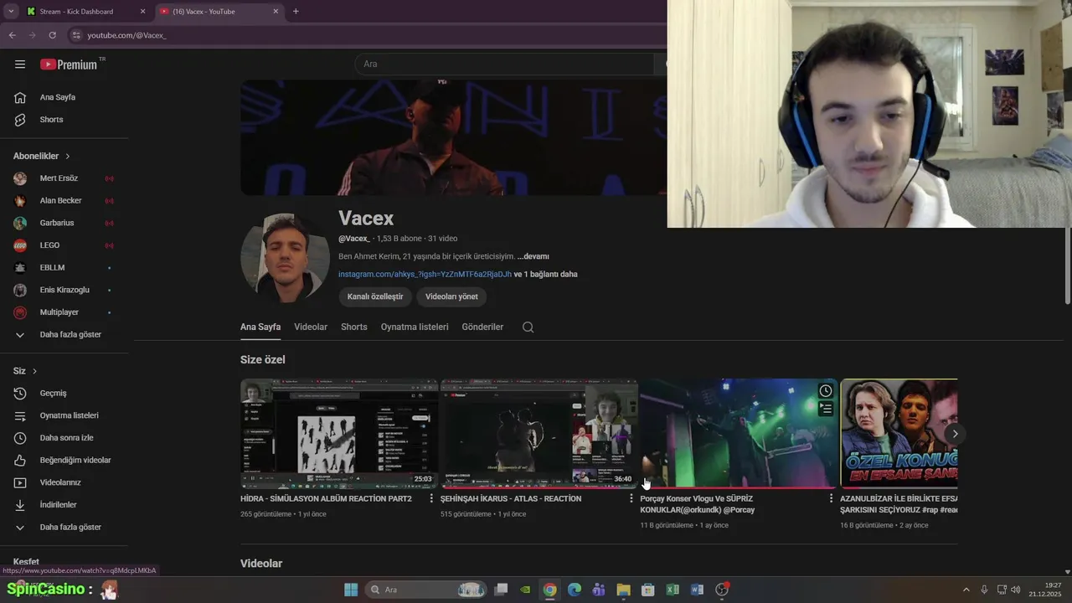The image size is (1072, 603).
Task: Open Daha sonra izle list
Action: pos(64,438)
